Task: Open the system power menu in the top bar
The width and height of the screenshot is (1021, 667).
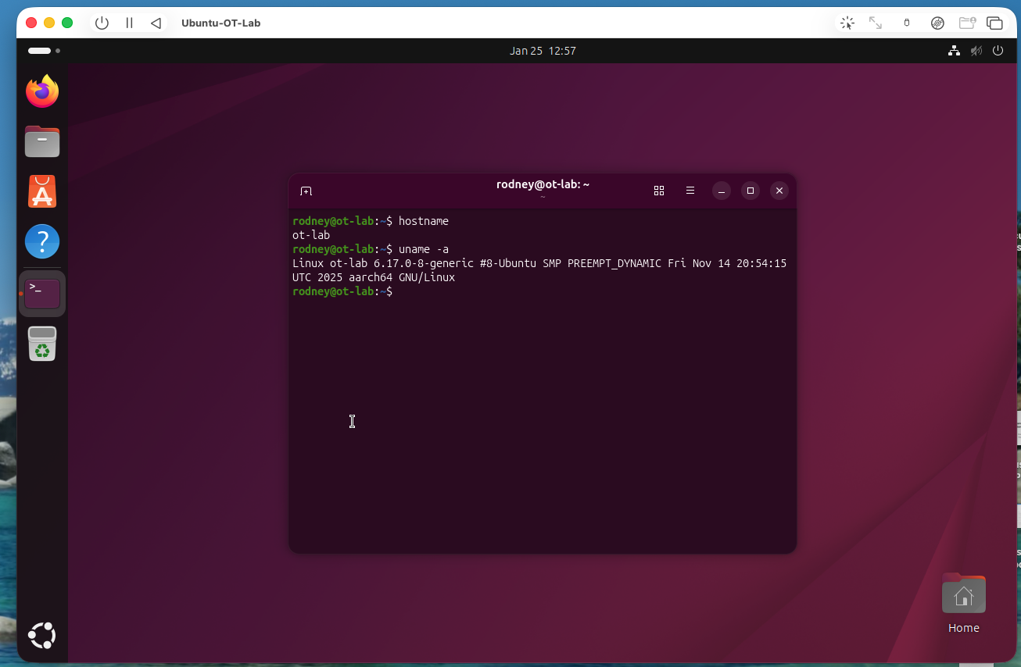Action: (x=998, y=50)
